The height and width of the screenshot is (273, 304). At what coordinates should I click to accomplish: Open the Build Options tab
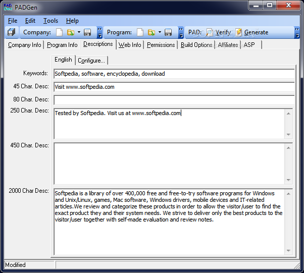[x=196, y=45]
